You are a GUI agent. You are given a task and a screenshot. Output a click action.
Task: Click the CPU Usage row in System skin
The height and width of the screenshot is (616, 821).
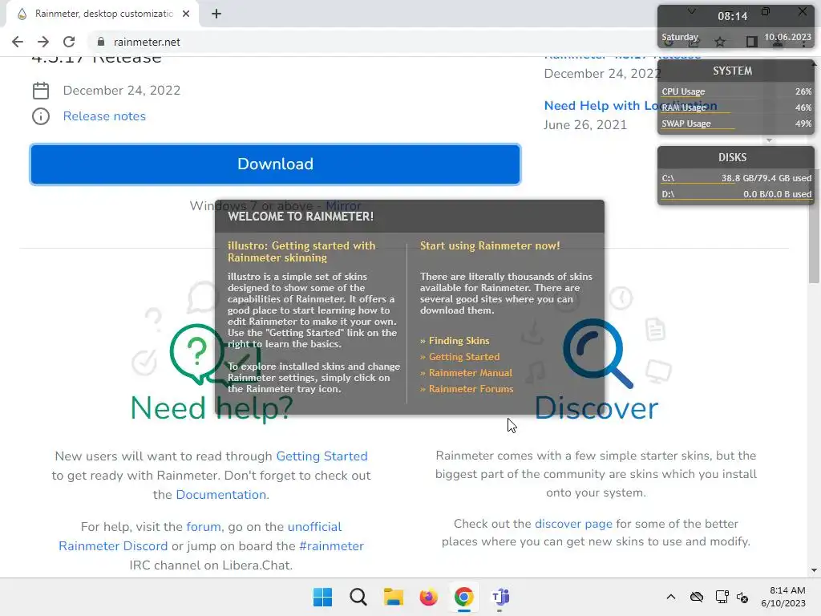tap(736, 91)
